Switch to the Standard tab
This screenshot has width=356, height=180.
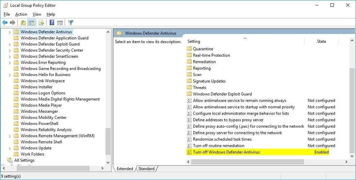pos(146,169)
